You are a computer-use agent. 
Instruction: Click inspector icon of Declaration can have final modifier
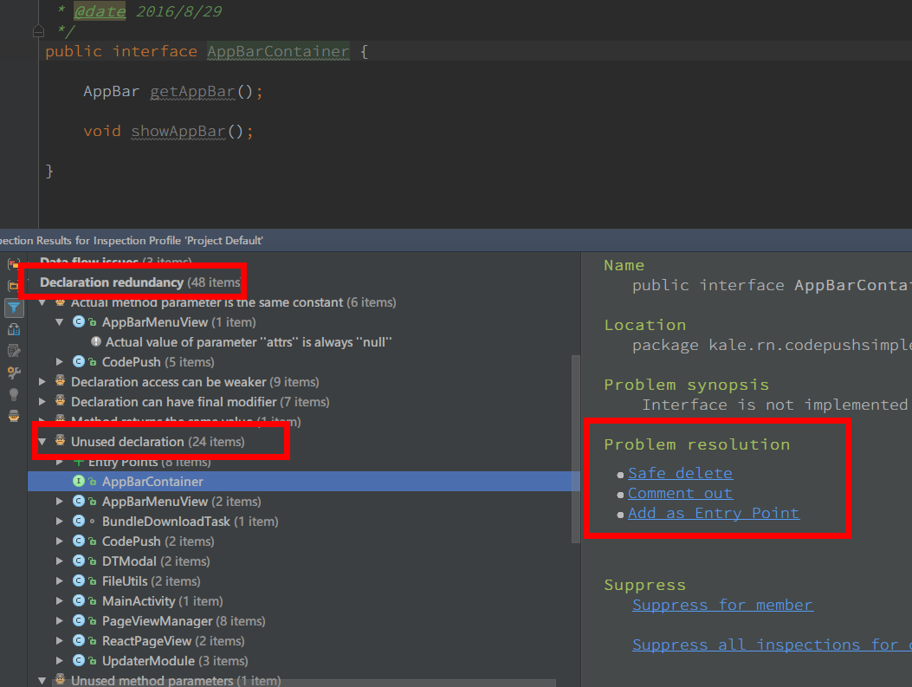(x=60, y=401)
